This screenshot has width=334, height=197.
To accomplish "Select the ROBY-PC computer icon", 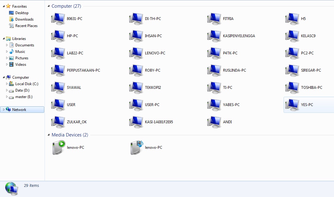I will [x=136, y=70].
